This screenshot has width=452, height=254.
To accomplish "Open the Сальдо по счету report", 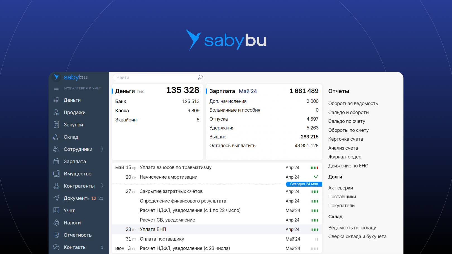I will 347,121.
